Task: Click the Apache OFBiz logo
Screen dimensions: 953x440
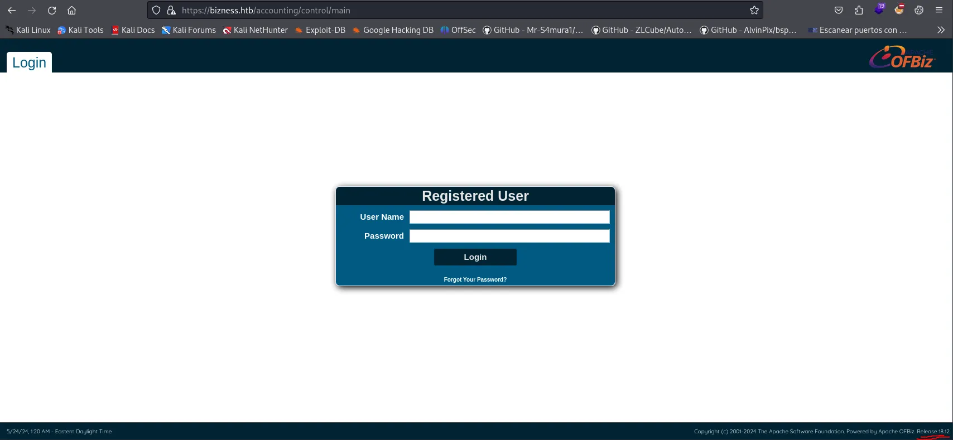Action: tap(902, 57)
